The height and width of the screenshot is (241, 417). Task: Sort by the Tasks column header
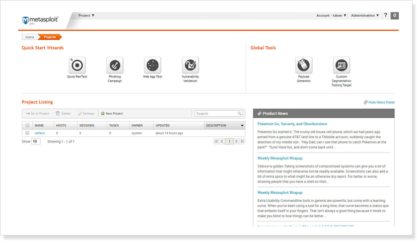coord(114,125)
